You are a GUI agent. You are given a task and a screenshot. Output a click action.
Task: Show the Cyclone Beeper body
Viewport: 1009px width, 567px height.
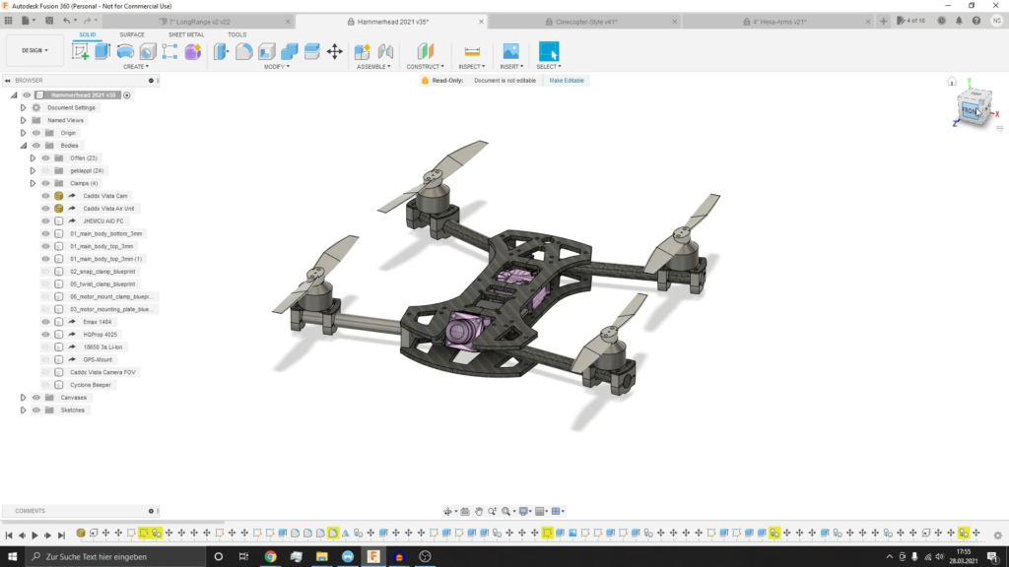tap(45, 385)
